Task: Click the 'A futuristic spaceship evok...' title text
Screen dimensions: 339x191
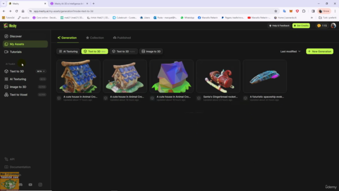Action: [267, 97]
